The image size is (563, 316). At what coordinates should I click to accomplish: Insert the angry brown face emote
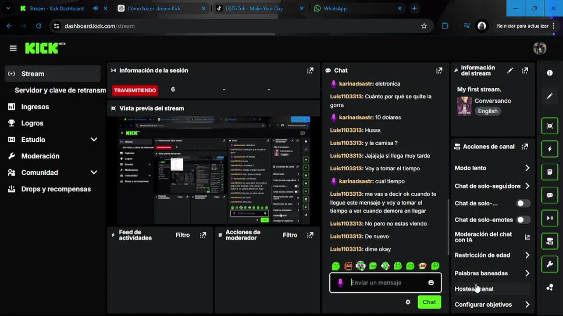pos(348,266)
